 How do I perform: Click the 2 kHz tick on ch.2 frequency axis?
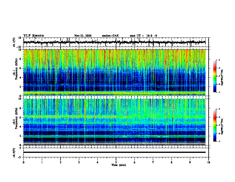coord(20,136)
